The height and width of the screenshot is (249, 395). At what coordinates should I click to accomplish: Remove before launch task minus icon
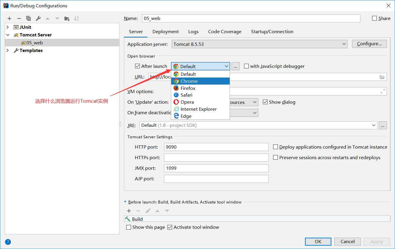tap(138, 211)
